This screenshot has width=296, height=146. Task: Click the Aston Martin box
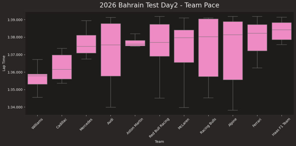[x=135, y=43]
